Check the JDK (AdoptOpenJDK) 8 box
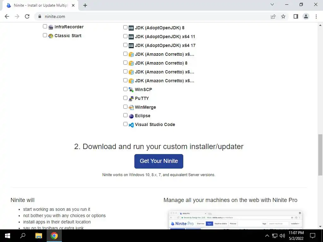This screenshot has width=323, height=242. (125, 27)
